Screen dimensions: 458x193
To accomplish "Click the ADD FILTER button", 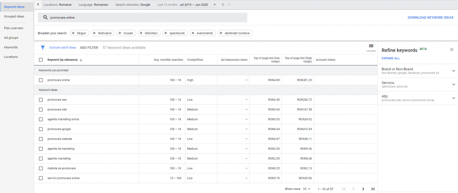I will [x=89, y=47].
